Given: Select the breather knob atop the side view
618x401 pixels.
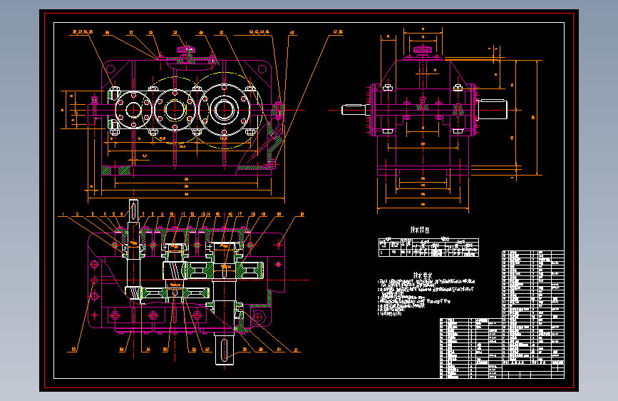Looking at the screenshot, I should tap(423, 50).
